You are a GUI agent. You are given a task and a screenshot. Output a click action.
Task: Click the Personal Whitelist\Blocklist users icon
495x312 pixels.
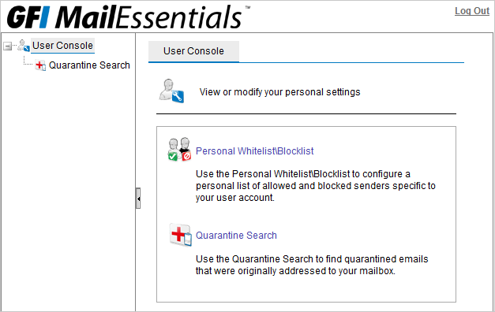[179, 150]
